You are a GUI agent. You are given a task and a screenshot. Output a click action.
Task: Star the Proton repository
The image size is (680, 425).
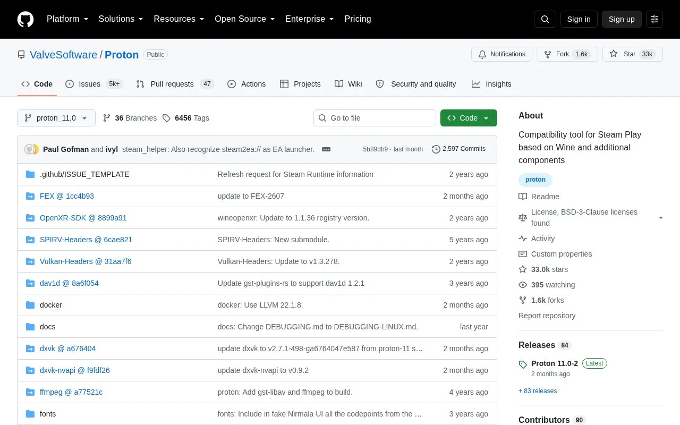[633, 54]
